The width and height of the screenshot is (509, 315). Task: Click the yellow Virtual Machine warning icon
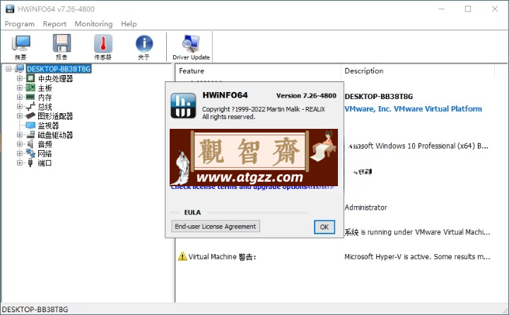[182, 256]
